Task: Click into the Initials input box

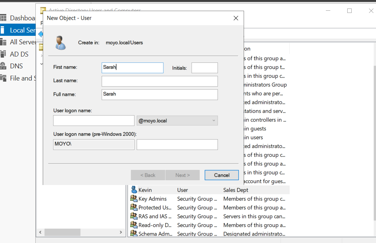Action: pos(205,68)
